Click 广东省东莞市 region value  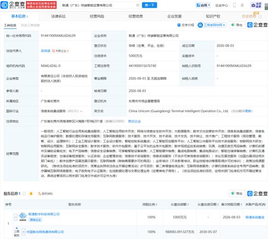(50, 101)
